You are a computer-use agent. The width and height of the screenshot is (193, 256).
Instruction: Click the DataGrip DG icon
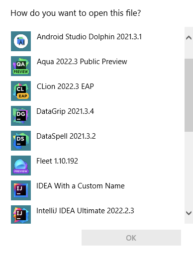pyautogui.click(x=21, y=116)
